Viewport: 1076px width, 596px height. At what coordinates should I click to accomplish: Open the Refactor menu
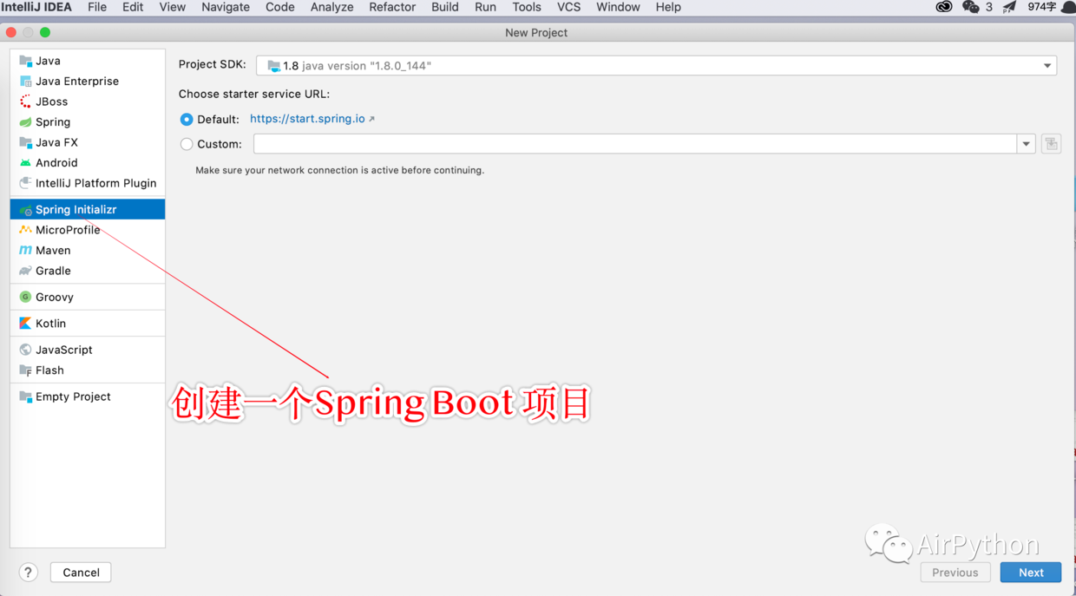[x=392, y=7]
